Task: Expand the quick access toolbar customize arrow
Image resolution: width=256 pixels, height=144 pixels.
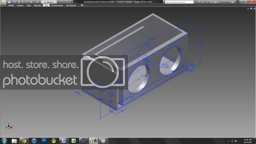Action: coord(71,2)
